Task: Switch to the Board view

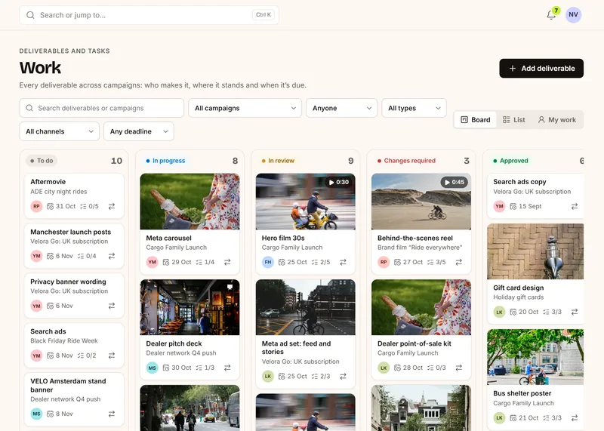Action: (x=476, y=120)
